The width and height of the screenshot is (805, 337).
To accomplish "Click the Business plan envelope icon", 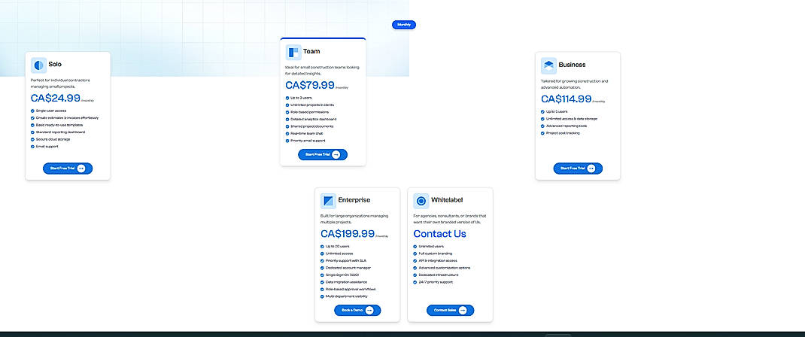I will (548, 65).
